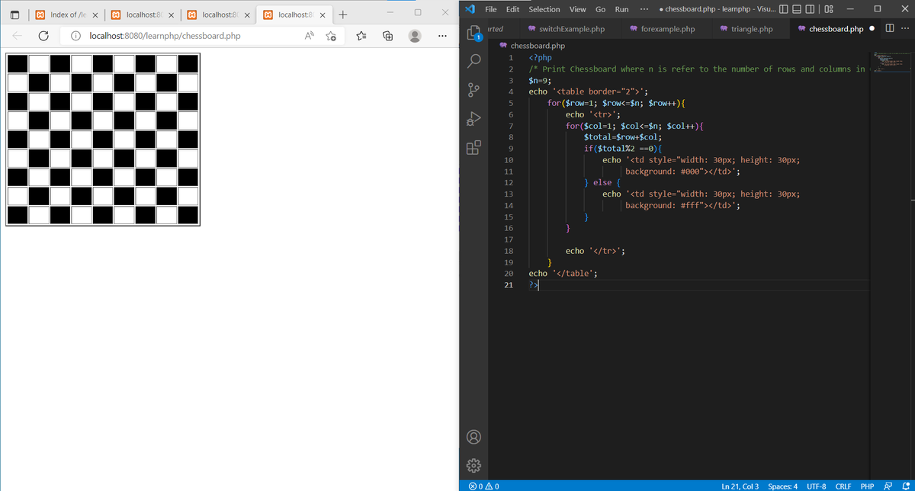The height and width of the screenshot is (491, 915).
Task: Open More Actions menu in editor tab bar
Action: 904,29
